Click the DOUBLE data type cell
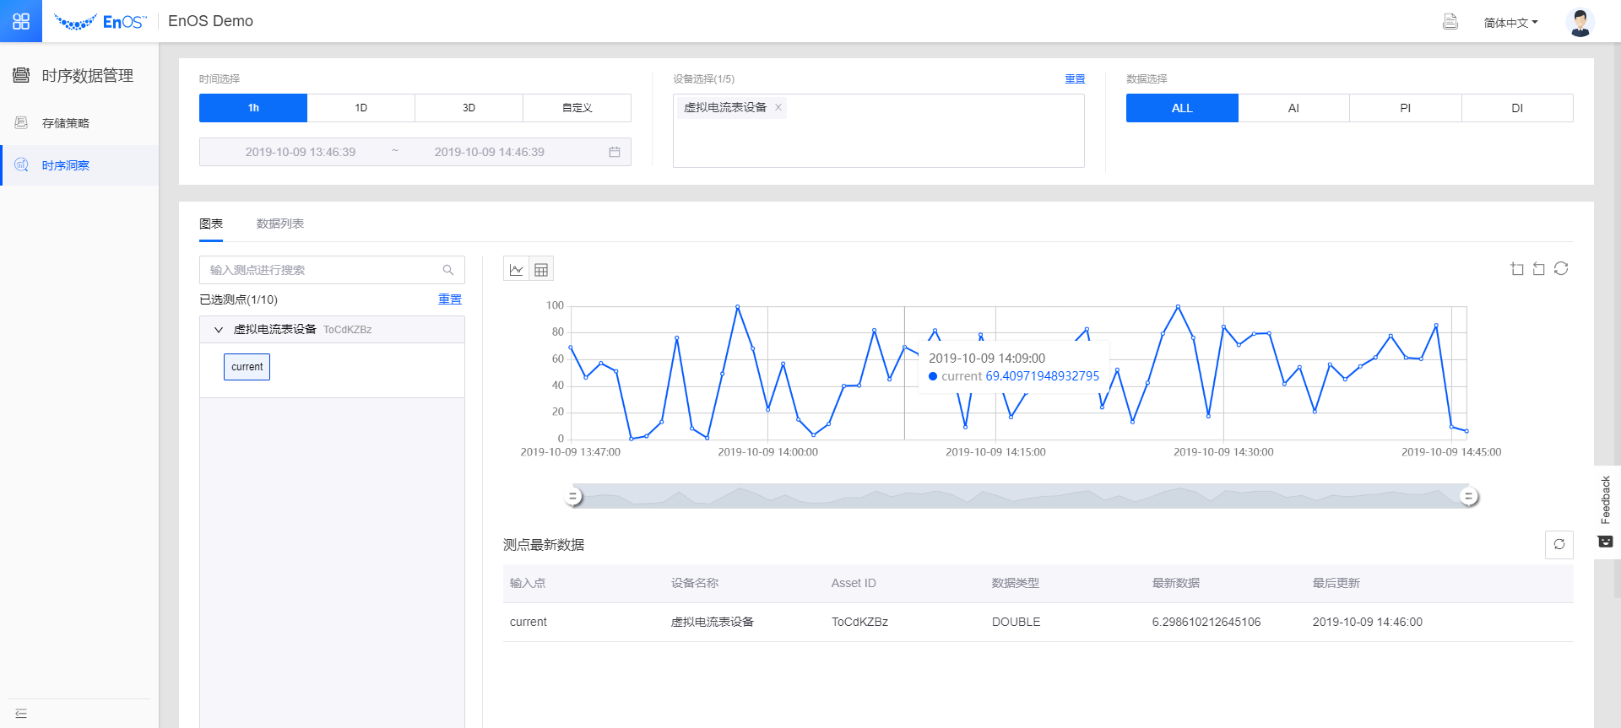Screen dimensions: 1621x728 (1017, 622)
